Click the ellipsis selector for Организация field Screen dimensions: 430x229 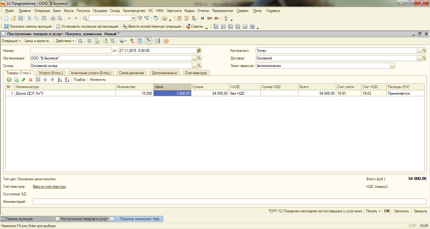[x=194, y=58]
